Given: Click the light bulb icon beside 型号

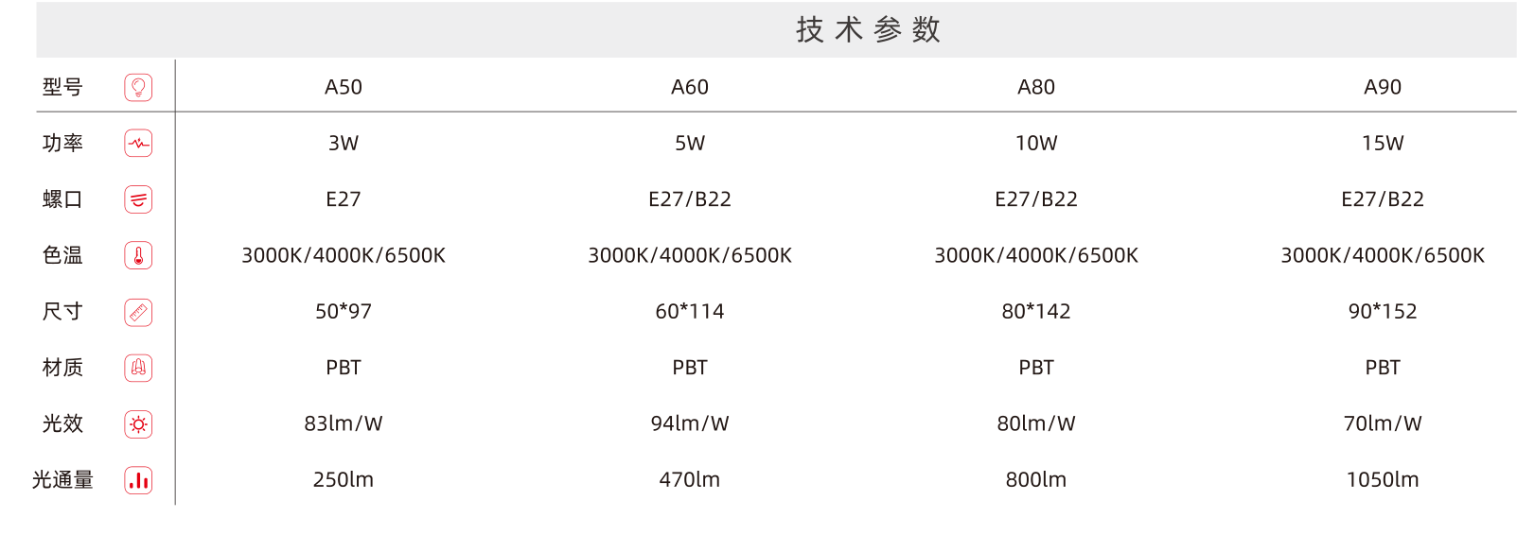Looking at the screenshot, I should tap(138, 87).
